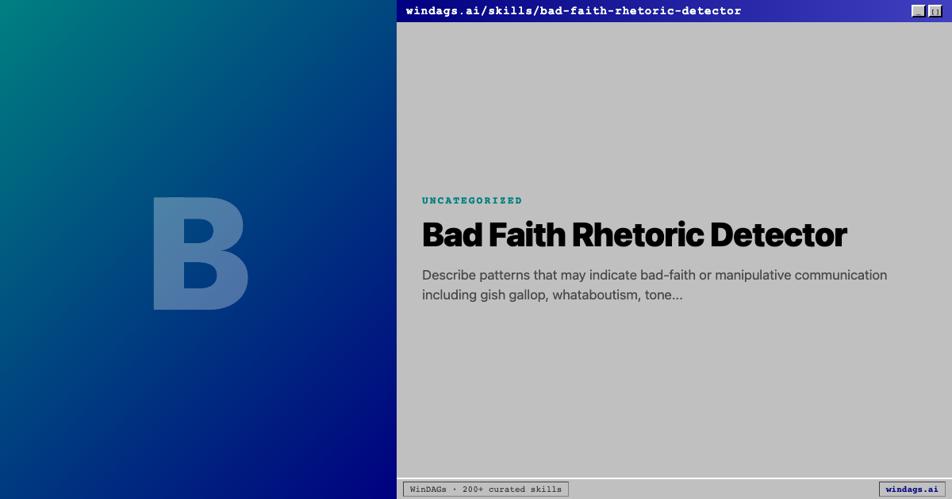Minimize the window with the underscore button

point(918,11)
